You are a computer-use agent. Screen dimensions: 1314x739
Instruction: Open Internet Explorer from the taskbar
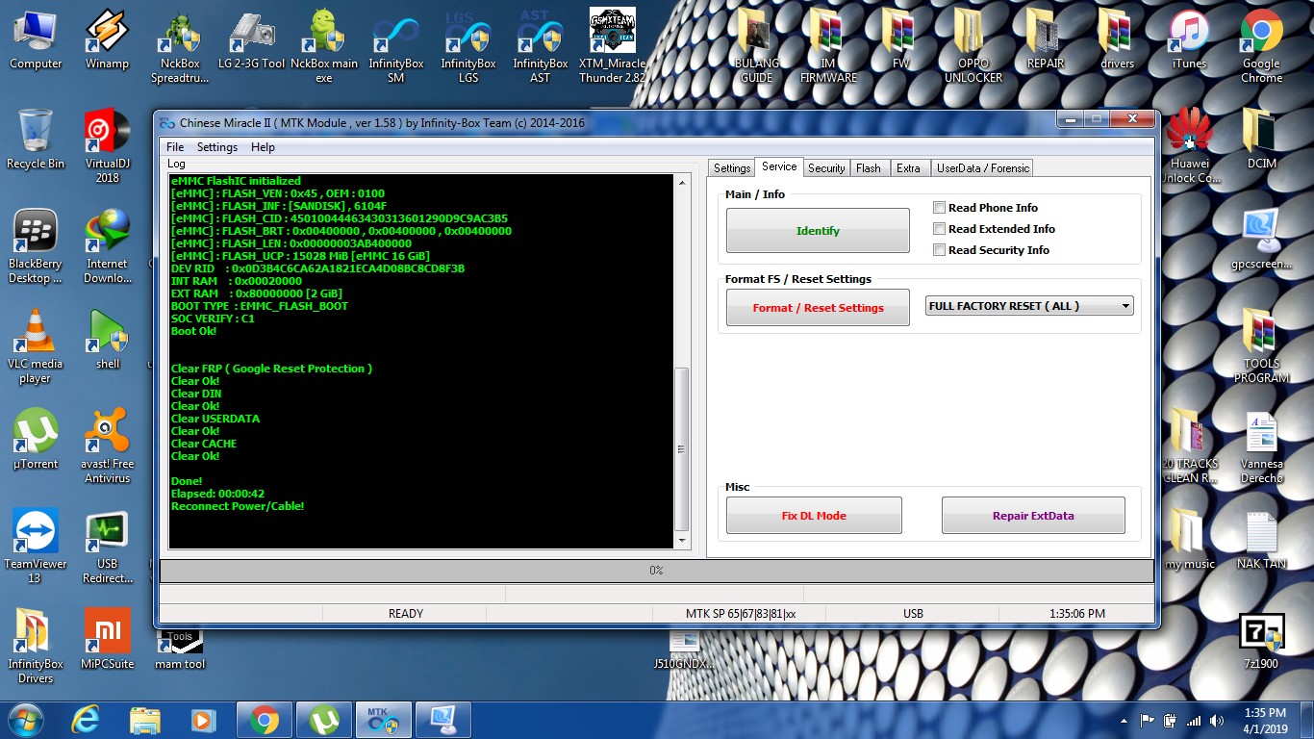87,720
